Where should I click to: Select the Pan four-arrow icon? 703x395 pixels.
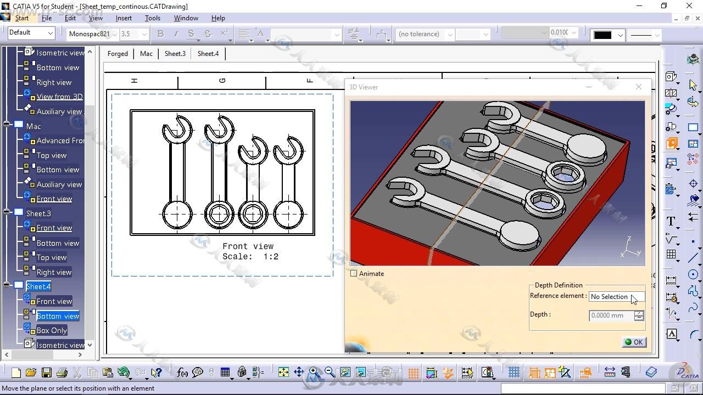(x=299, y=373)
